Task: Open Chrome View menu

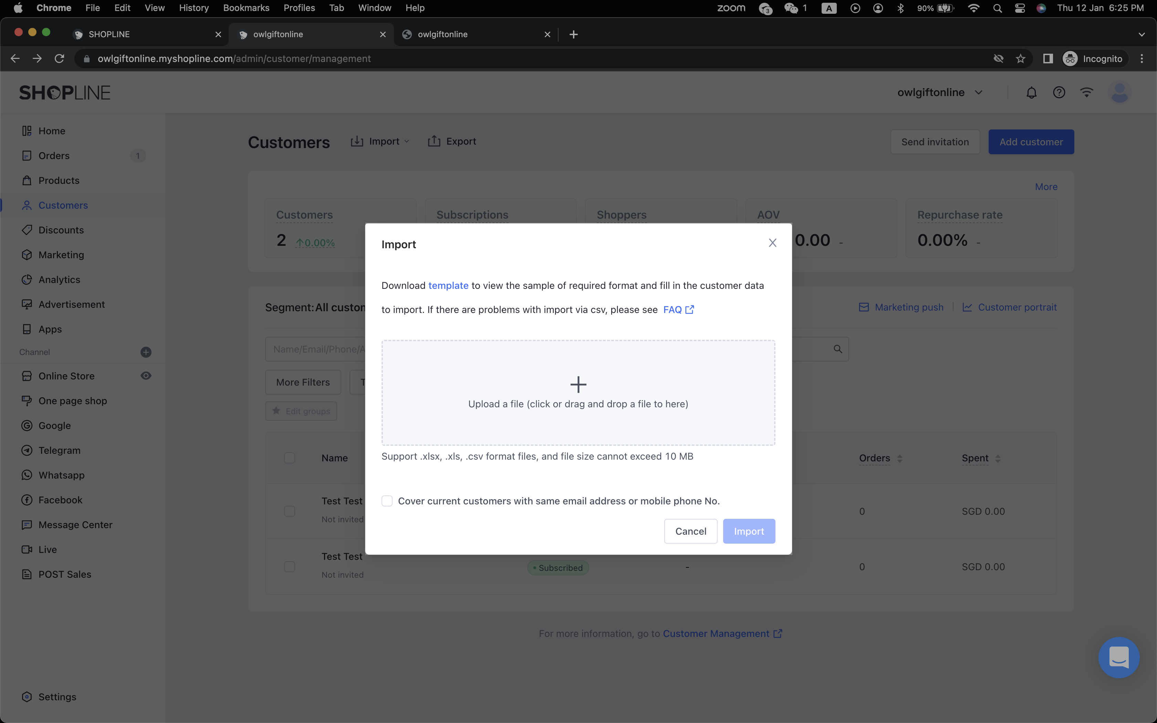Action: (154, 8)
